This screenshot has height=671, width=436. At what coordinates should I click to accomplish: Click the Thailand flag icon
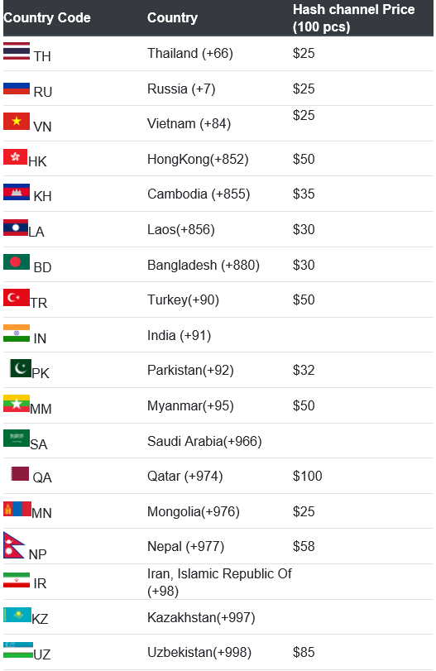click(17, 51)
